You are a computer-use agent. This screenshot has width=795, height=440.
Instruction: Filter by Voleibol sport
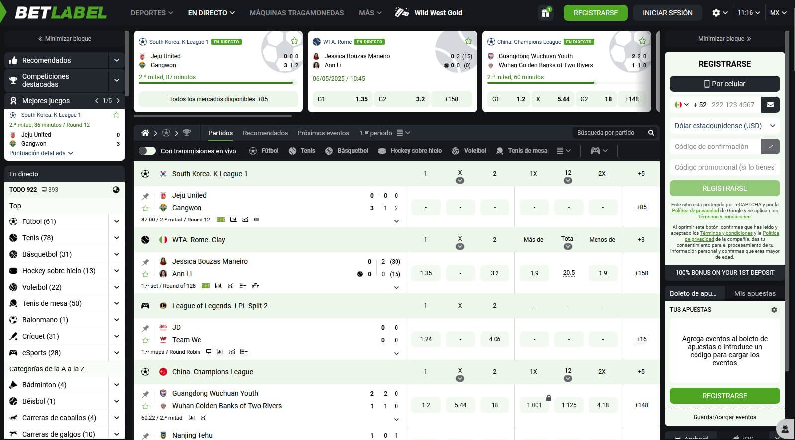[x=469, y=151]
